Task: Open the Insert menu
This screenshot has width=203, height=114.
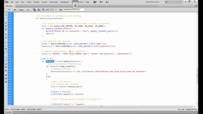Action: click(29, 2)
